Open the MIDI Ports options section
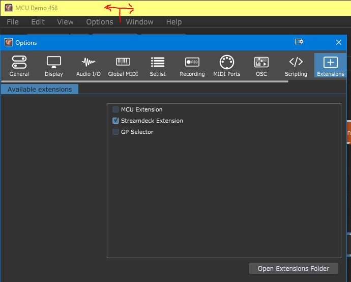The image size is (351, 282). point(227,66)
